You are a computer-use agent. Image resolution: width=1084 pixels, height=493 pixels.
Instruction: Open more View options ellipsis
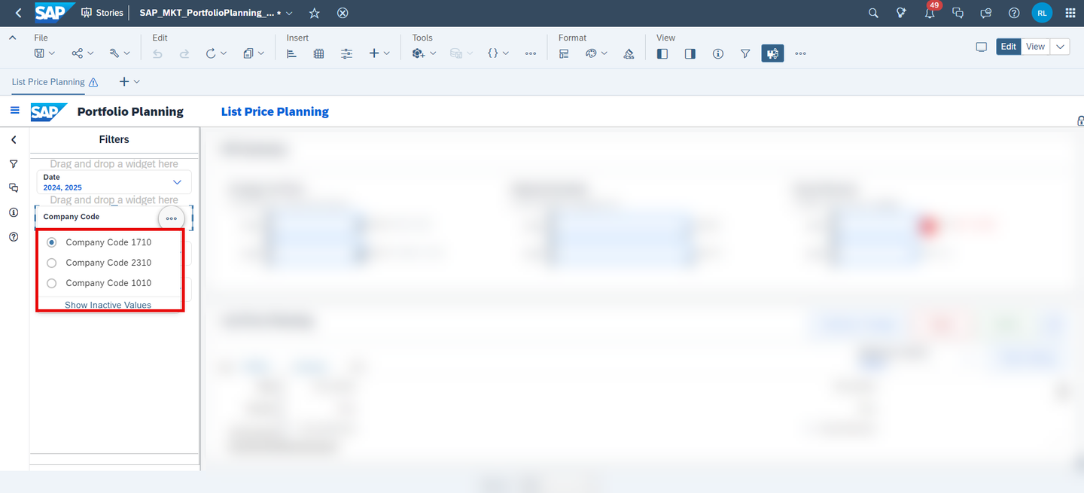click(800, 53)
